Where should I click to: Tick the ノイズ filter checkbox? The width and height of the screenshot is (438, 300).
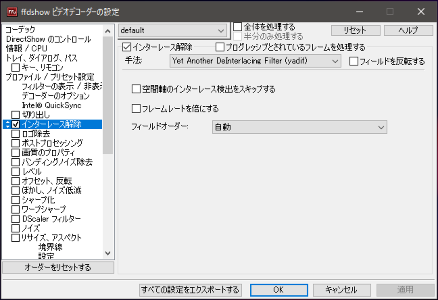click(x=15, y=228)
